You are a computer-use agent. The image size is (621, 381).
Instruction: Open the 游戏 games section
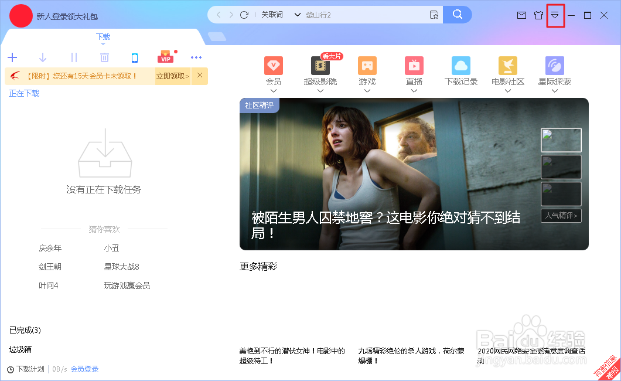point(367,65)
